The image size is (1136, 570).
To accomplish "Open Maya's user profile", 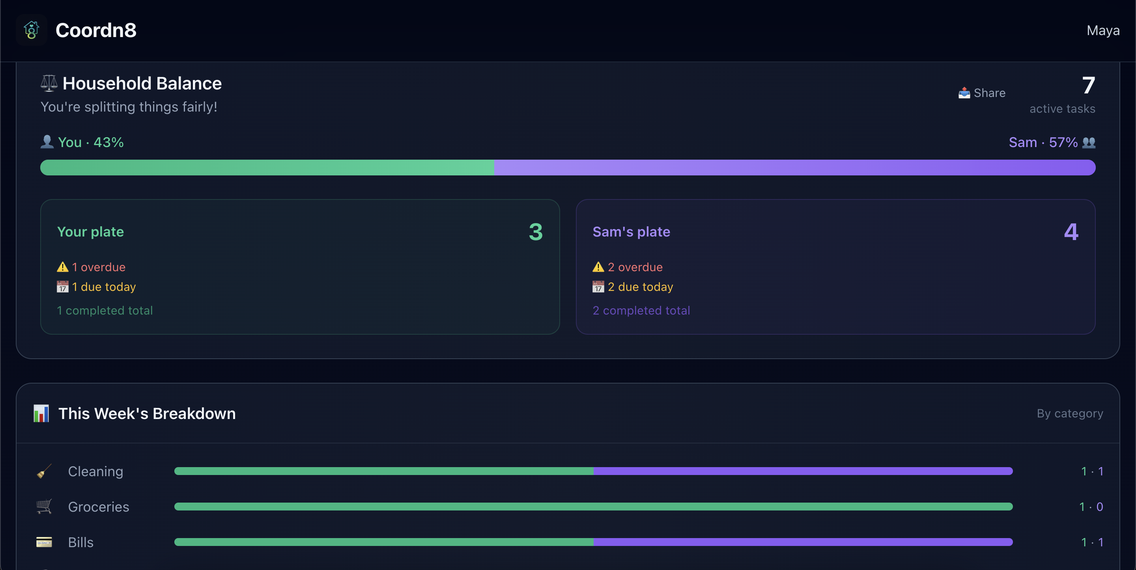I will [x=1103, y=30].
